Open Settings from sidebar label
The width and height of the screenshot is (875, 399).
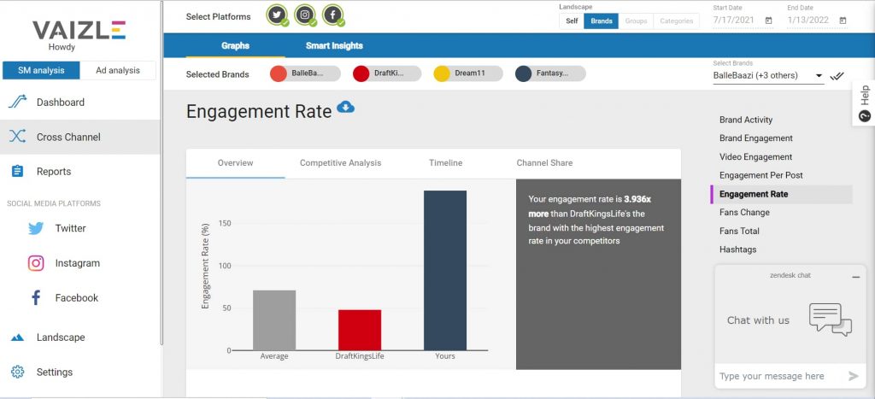(55, 372)
